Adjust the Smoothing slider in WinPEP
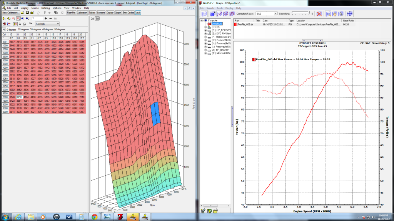394x221 pixels. tap(301, 14)
